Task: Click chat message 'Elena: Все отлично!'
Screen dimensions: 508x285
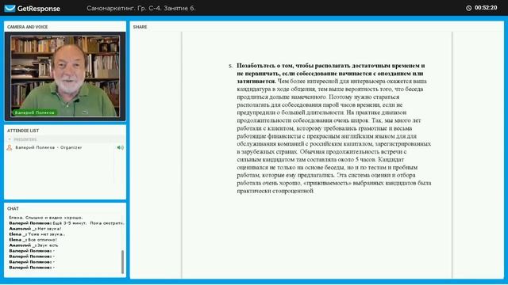Action: [x=33, y=239]
